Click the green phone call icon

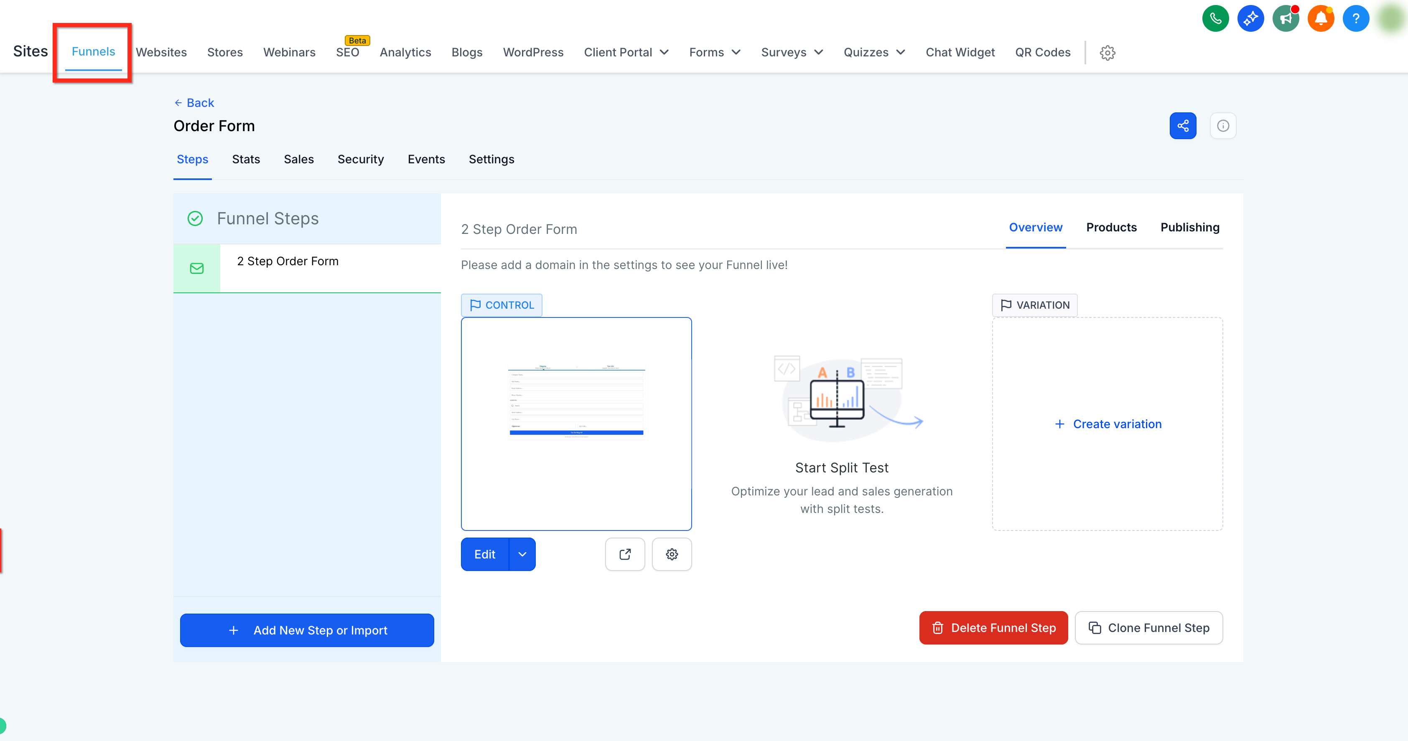1215,18
